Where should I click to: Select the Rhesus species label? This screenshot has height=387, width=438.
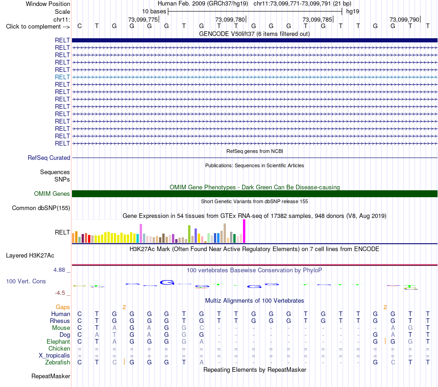coord(60,321)
